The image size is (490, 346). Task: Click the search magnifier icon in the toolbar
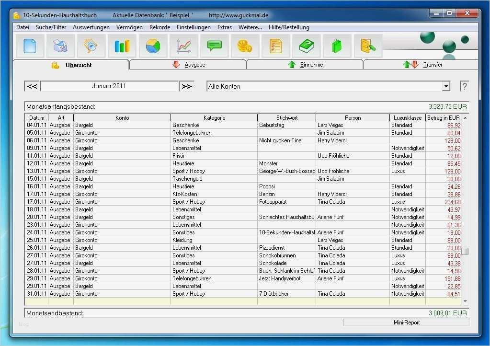[91, 46]
